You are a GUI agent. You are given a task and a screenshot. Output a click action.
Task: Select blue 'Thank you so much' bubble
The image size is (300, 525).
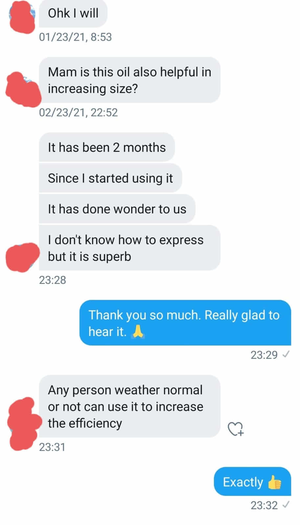tap(185, 323)
